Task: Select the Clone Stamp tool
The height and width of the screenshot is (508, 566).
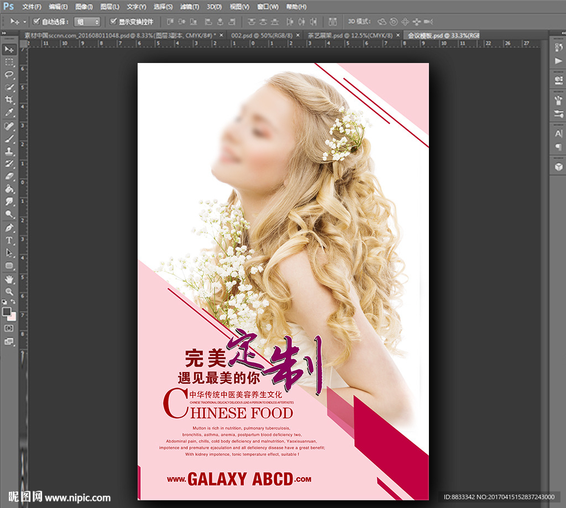Action: pyautogui.click(x=9, y=151)
